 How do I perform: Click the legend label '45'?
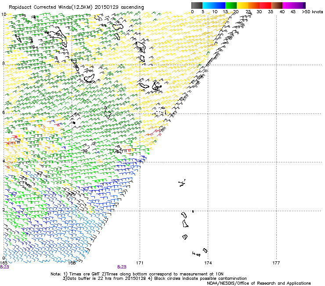(x=293, y=12)
